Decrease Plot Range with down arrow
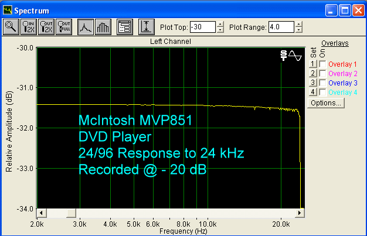Image resolution: width=367 pixels, height=236 pixels. point(299,30)
